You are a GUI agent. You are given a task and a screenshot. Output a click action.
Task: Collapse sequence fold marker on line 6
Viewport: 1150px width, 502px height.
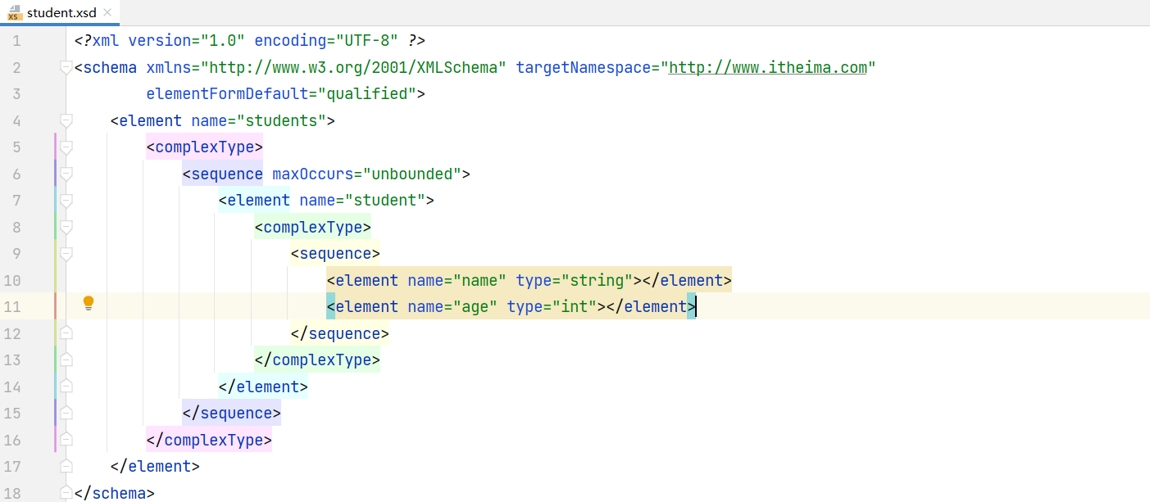(x=66, y=174)
